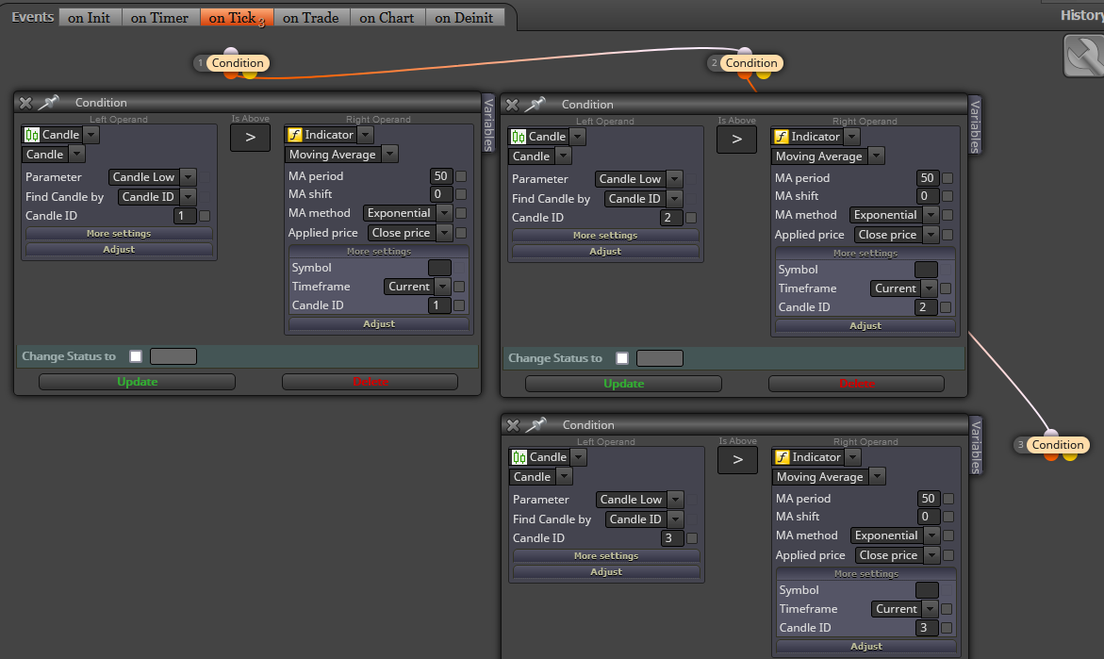Toggle left Candle ID 1 checkbox in first panel
This screenshot has height=659, width=1104.
pos(205,216)
